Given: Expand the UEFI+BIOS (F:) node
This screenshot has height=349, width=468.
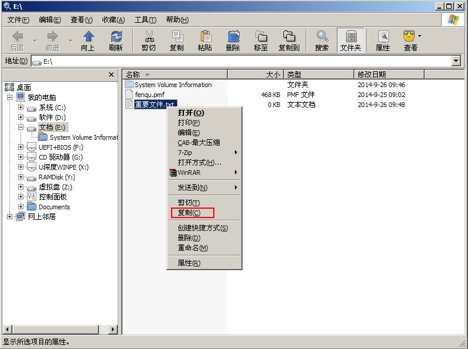Looking at the screenshot, I should click(x=21, y=147).
